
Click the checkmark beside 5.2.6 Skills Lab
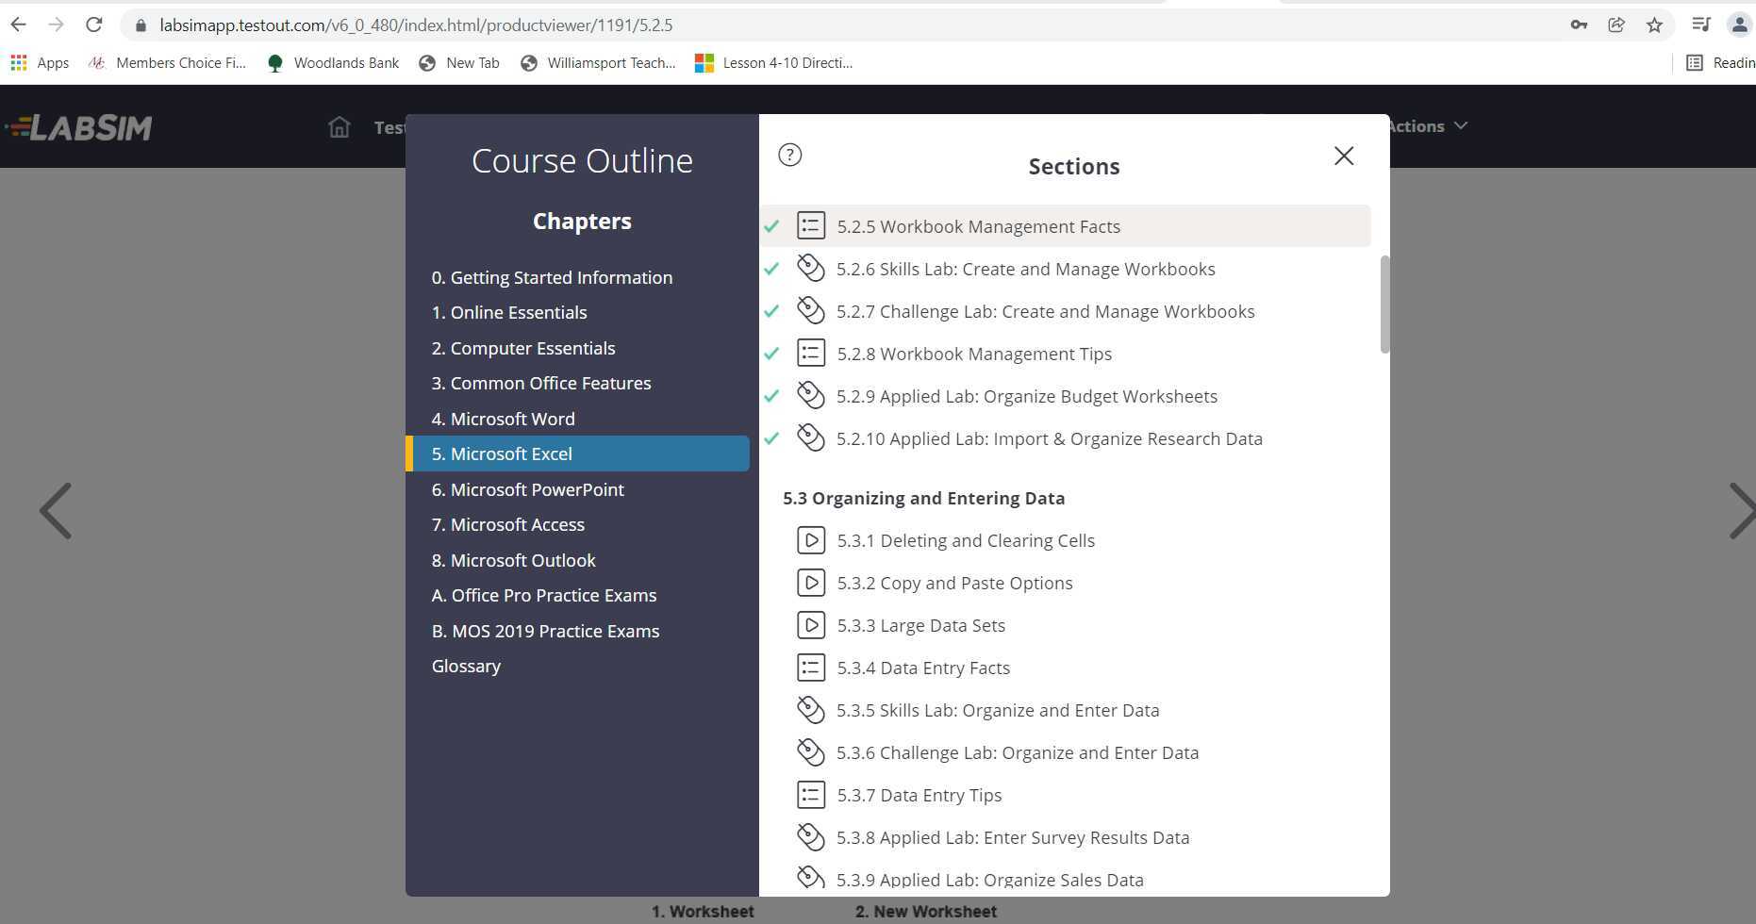(x=771, y=268)
